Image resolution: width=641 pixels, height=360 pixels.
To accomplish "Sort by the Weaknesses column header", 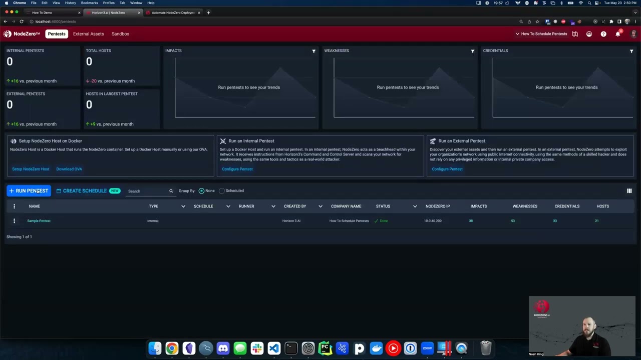I will (x=525, y=206).
